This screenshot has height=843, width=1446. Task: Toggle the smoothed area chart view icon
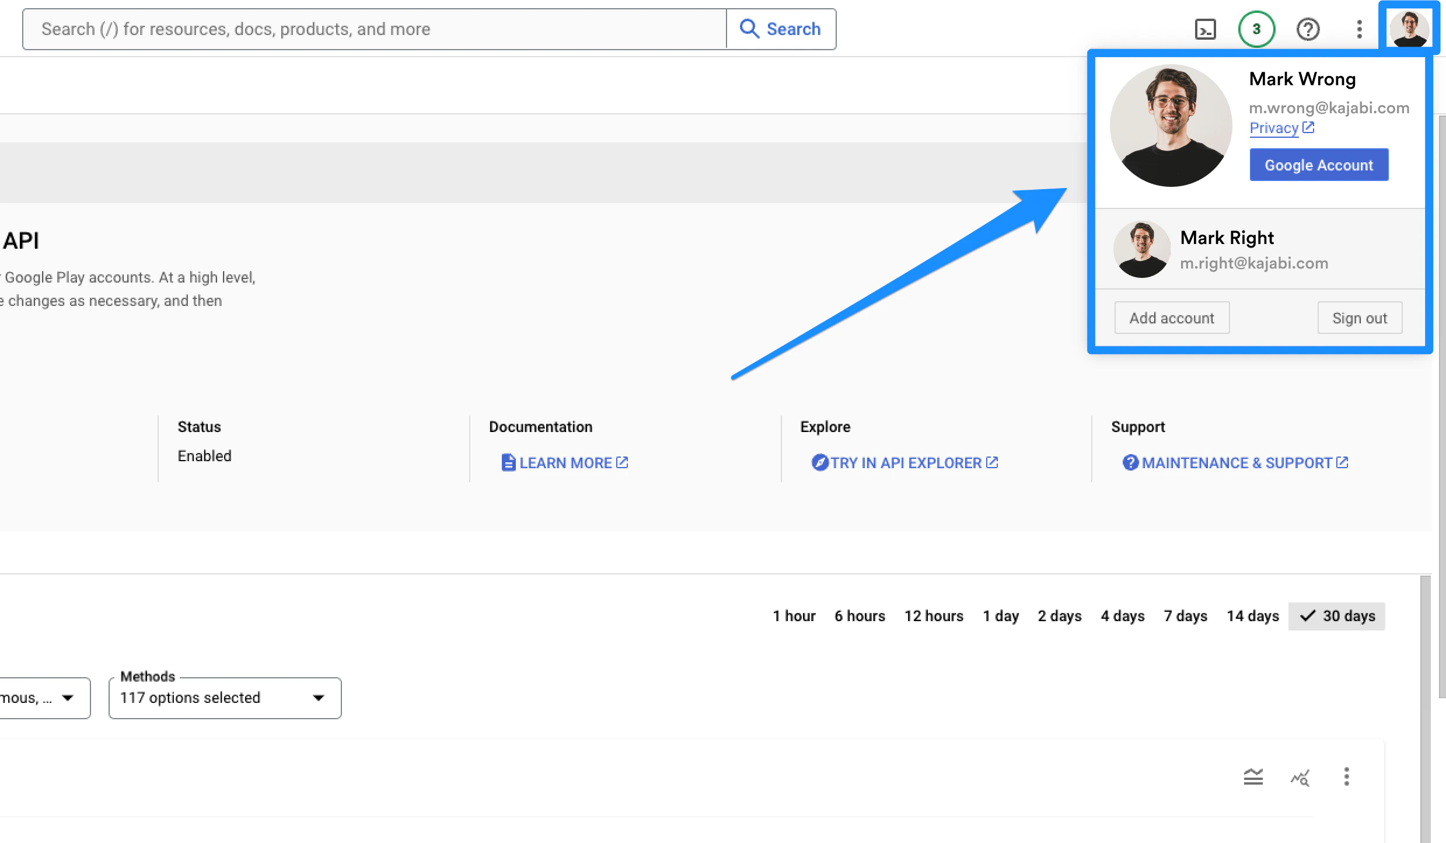(x=1253, y=777)
